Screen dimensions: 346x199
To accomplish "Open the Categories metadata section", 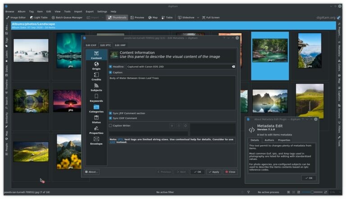I will [96, 109].
